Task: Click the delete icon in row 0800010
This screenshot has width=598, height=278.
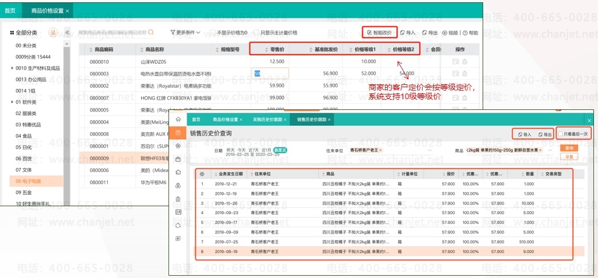Action: pos(464,62)
